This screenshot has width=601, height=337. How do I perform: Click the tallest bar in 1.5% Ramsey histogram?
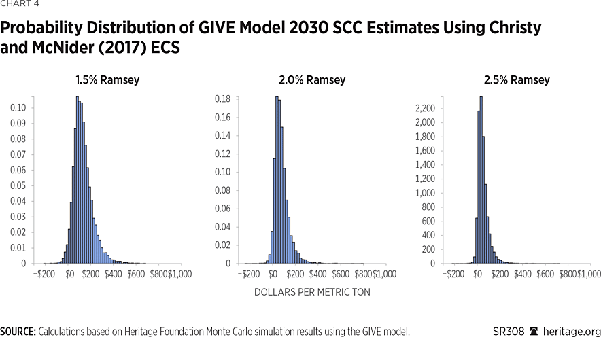[77, 180]
